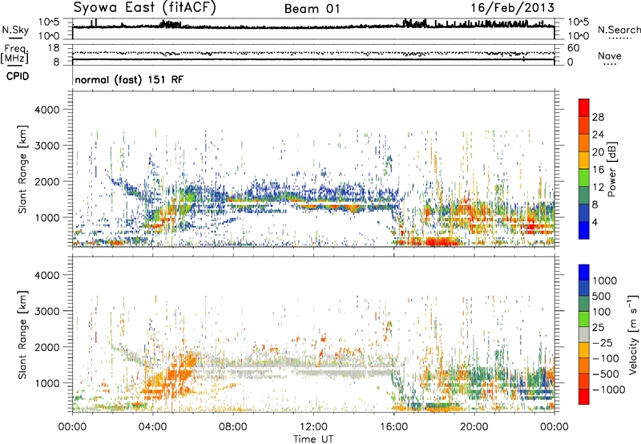
Task: Click the Velocity [m s-1] colorbar label
Action: point(633,334)
